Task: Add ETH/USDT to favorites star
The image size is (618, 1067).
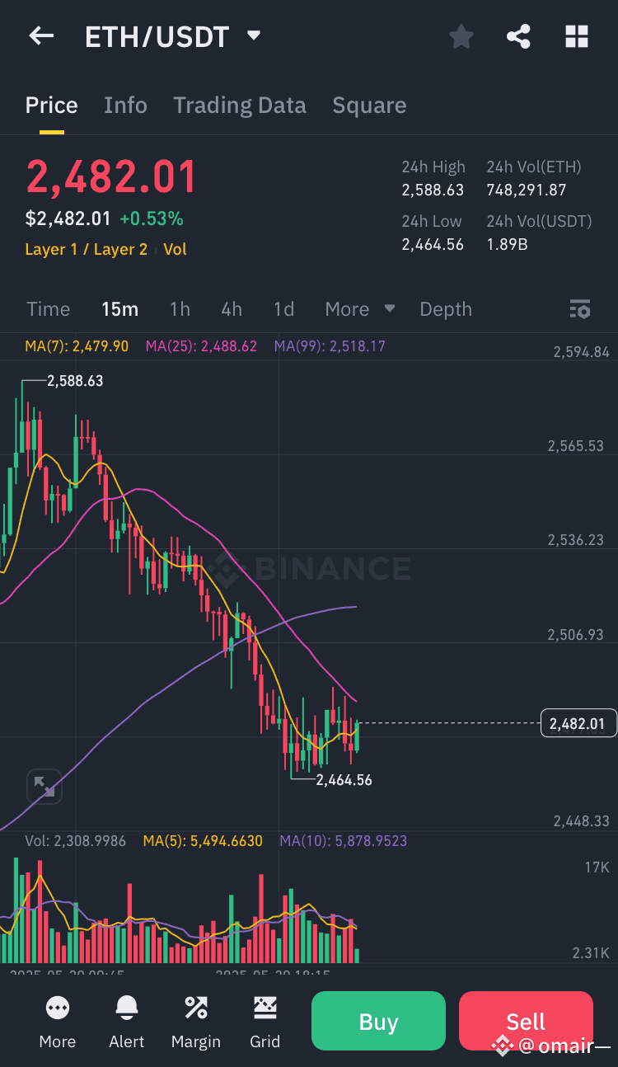Action: [x=461, y=36]
